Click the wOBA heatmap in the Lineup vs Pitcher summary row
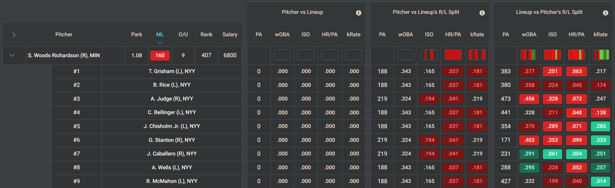The image size is (615, 188). [x=529, y=55]
